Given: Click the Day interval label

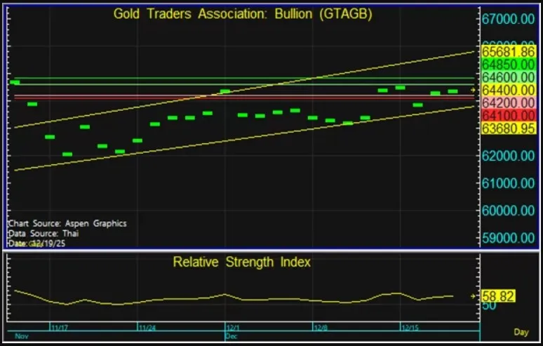Looking at the screenshot, I should pyautogui.click(x=521, y=331).
